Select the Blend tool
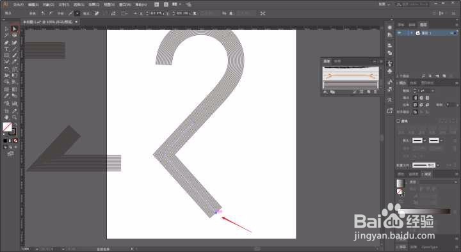 pyautogui.click(x=14, y=96)
